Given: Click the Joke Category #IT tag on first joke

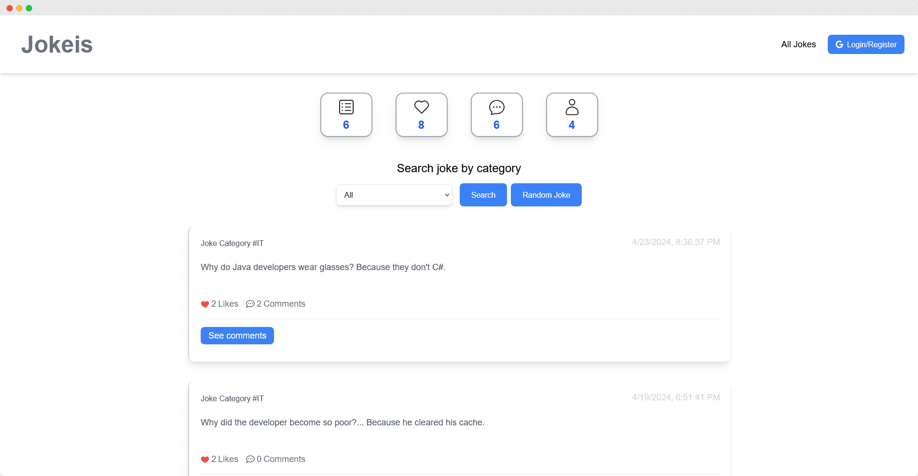Looking at the screenshot, I should pos(232,243).
